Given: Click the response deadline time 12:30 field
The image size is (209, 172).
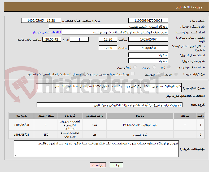Looking at the screenshot, I should pos(108,39).
